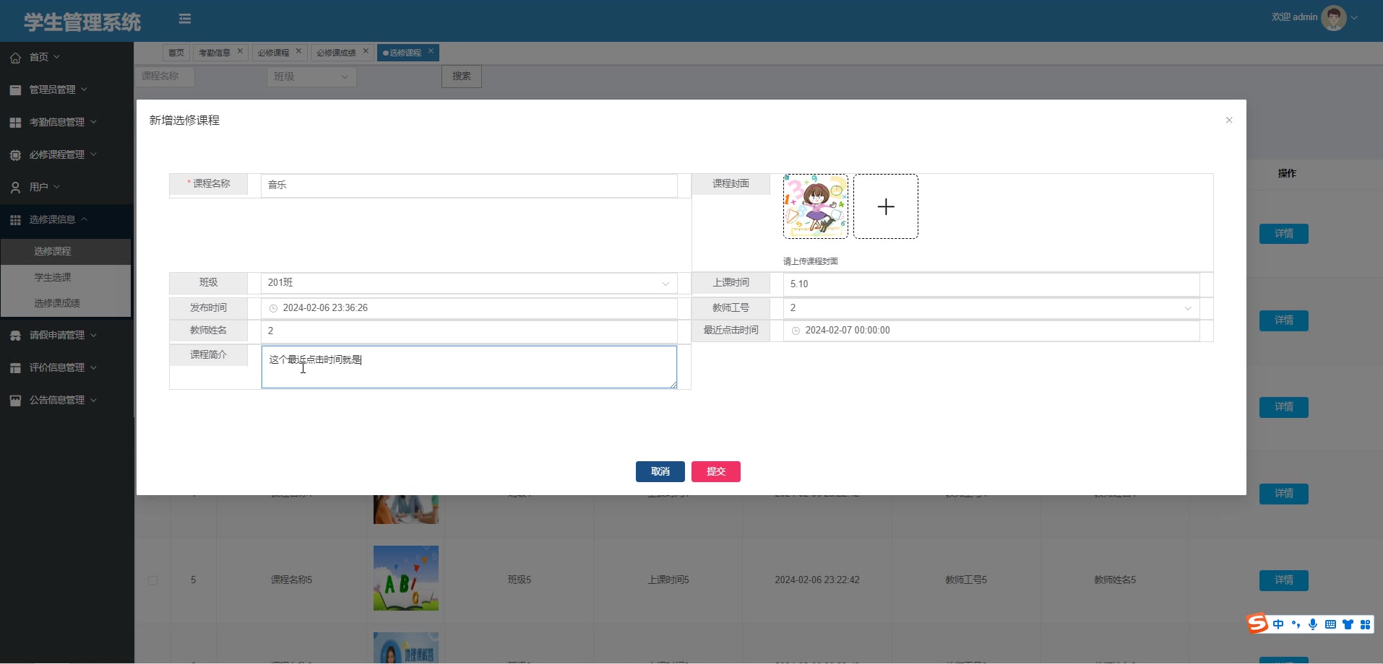This screenshot has width=1383, height=664.
Task: Close the 选修课程 tab
Action: pyautogui.click(x=431, y=51)
